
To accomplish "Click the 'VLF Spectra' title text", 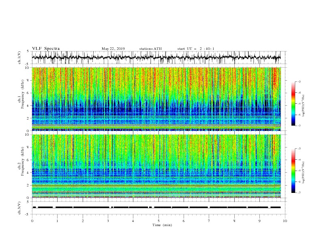I will coord(46,49).
